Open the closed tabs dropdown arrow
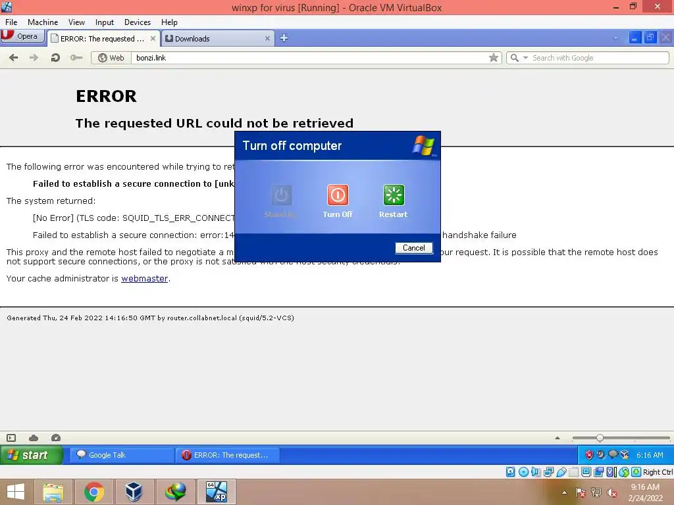 (x=615, y=38)
